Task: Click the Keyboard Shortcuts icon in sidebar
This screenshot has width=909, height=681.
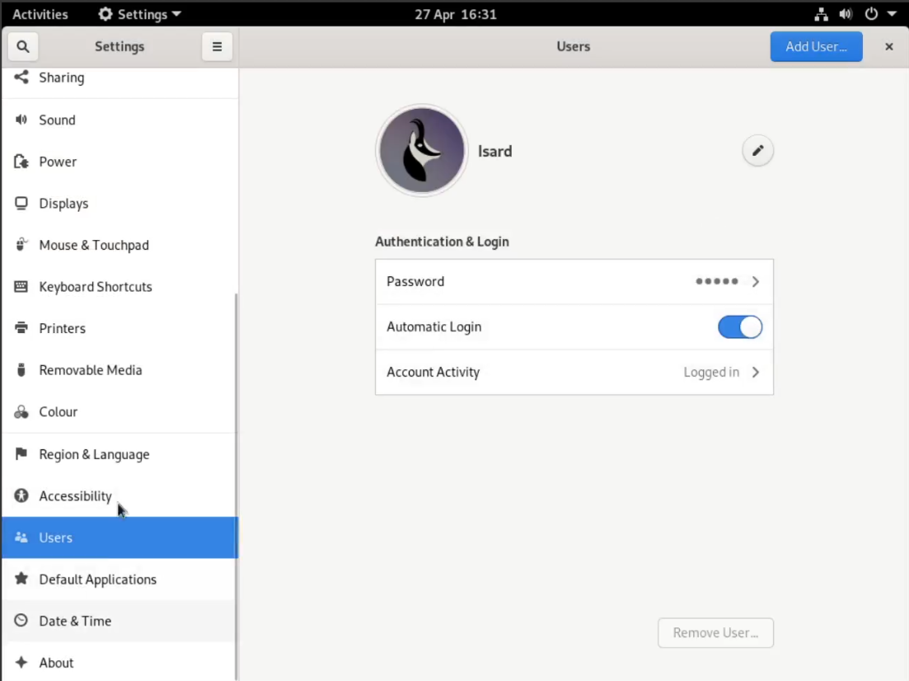Action: pyautogui.click(x=21, y=287)
